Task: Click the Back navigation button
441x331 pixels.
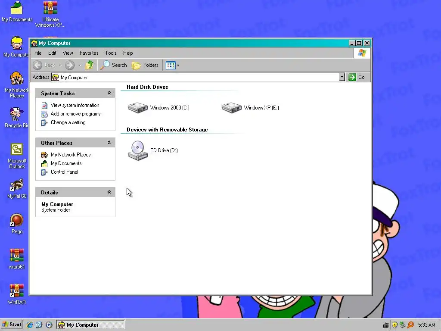Action: pos(44,65)
